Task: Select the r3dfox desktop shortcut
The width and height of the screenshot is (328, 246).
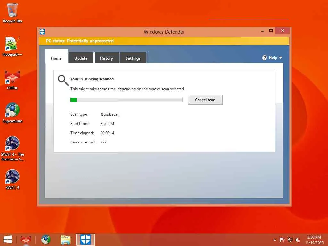Action: tap(12, 80)
